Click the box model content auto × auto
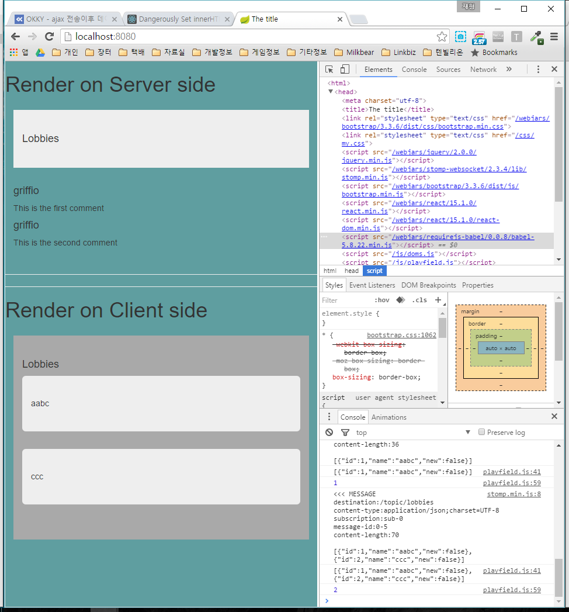Screen dimensions: 569x612 501,348
